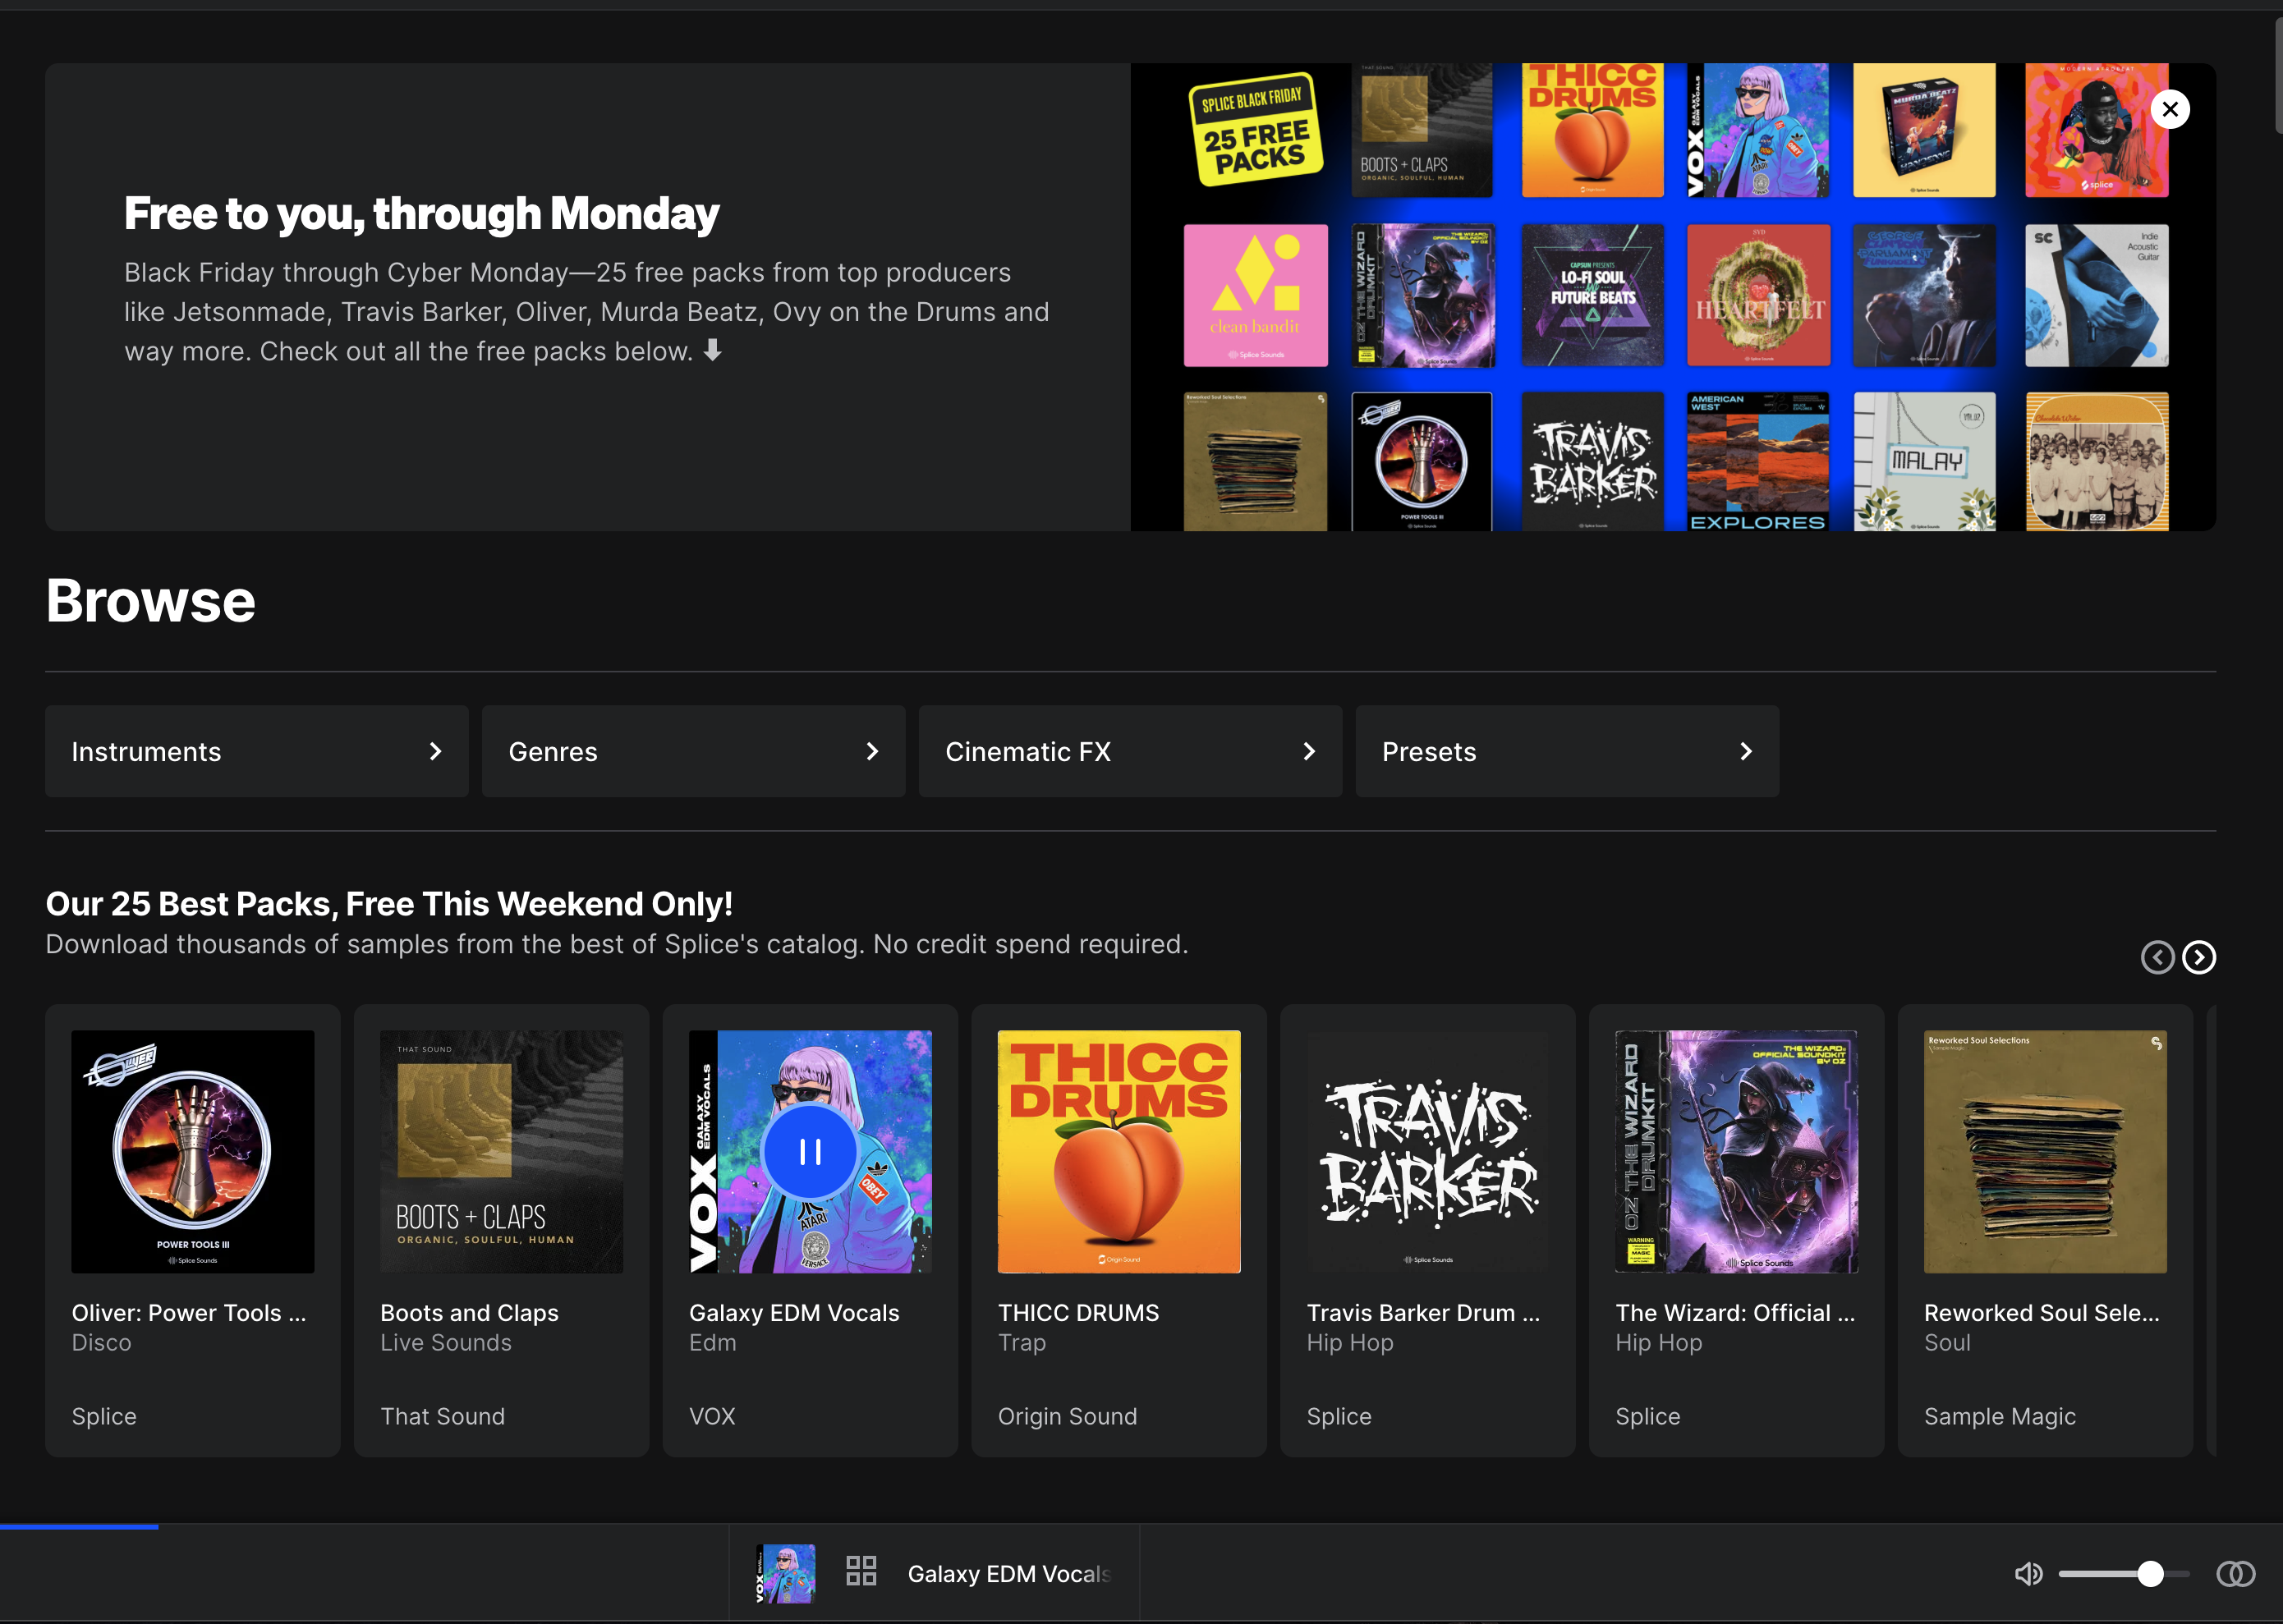Click Power Tools III cover in banner
The width and height of the screenshot is (2283, 1624).
pos(1421,461)
